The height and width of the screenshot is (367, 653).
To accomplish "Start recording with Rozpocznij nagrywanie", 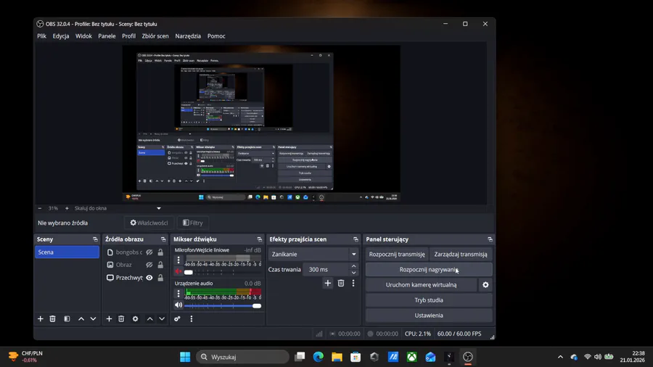I will tap(429, 270).
